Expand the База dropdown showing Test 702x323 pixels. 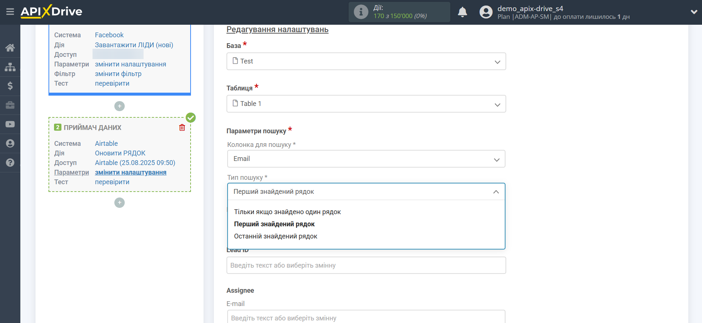366,61
